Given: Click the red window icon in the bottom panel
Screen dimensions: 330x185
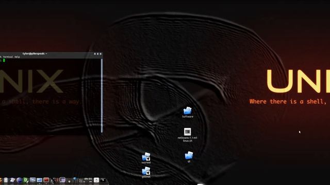Looking at the screenshot, I should tap(46, 180).
